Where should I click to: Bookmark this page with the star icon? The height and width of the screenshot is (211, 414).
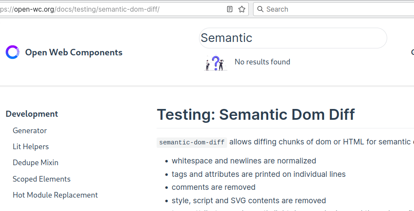pyautogui.click(x=242, y=9)
